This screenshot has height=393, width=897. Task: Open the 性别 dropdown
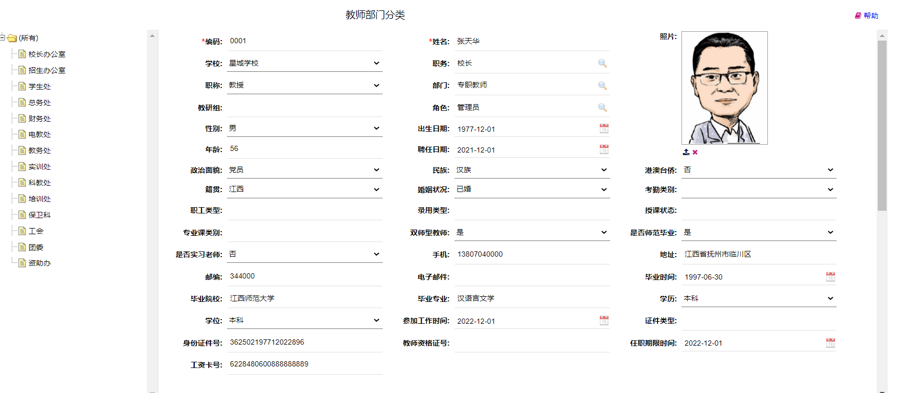305,128
